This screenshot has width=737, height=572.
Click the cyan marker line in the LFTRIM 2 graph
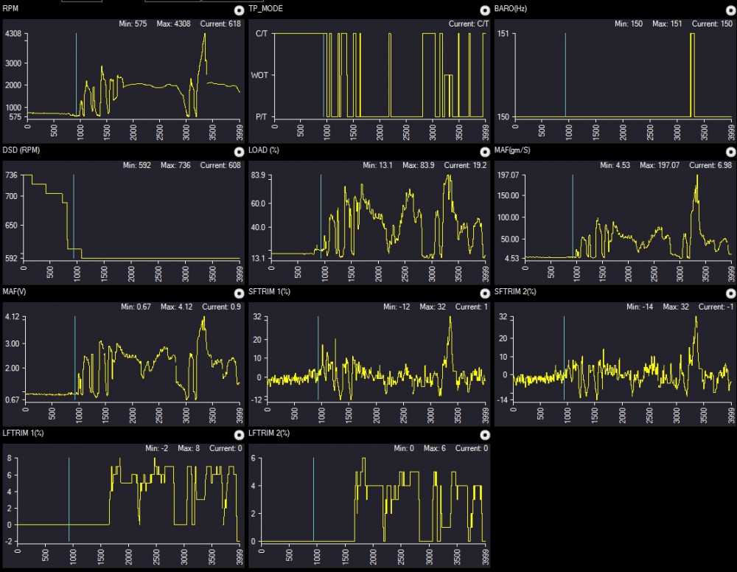pyautogui.click(x=313, y=501)
